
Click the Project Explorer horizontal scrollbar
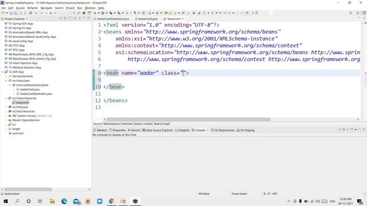click(x=28, y=189)
